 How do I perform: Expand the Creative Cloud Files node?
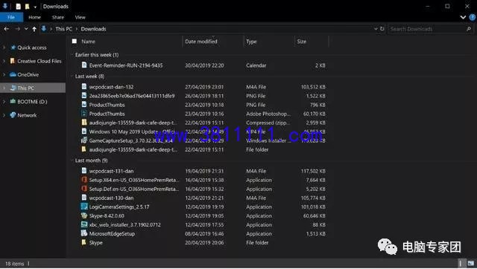click(x=4, y=61)
